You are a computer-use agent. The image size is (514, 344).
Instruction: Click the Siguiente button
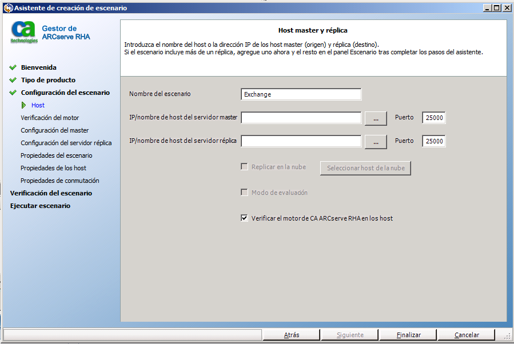350,335
